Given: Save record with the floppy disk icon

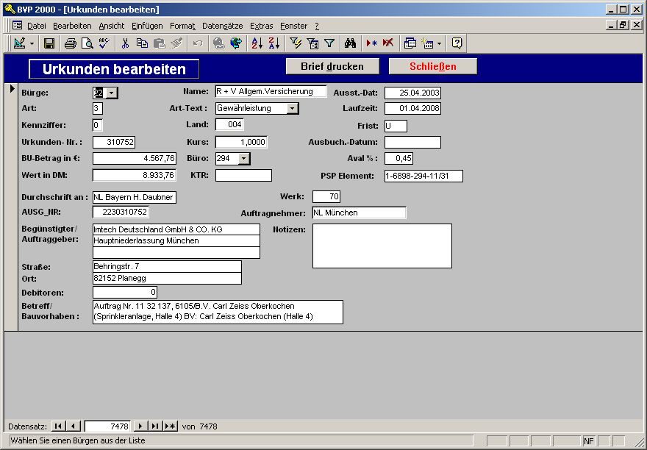Looking at the screenshot, I should tap(49, 43).
